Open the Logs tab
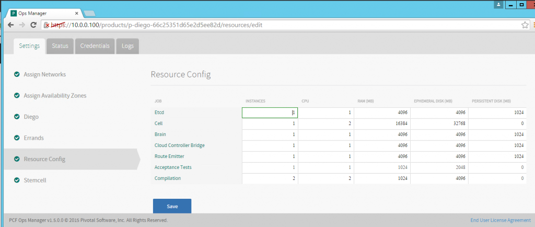535x227 pixels. (127, 46)
